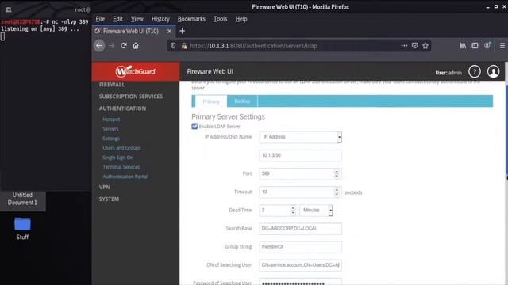Open the Dead Time Minutes unit dropdown

click(x=316, y=211)
